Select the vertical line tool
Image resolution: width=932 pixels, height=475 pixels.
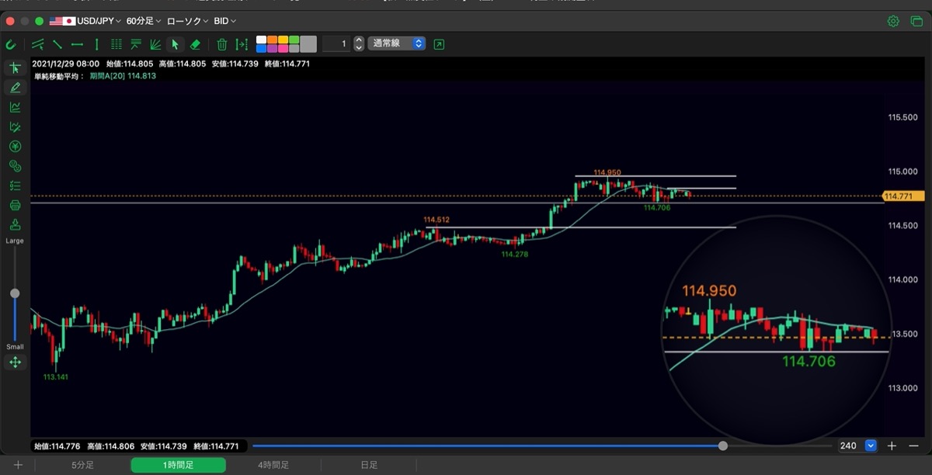[x=96, y=44]
